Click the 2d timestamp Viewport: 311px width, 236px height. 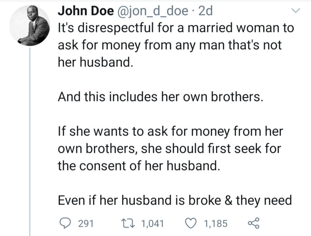(205, 11)
